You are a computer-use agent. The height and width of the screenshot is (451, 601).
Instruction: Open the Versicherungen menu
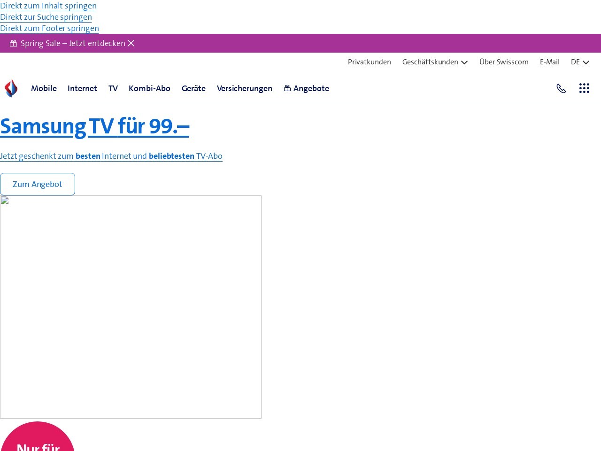coord(245,88)
